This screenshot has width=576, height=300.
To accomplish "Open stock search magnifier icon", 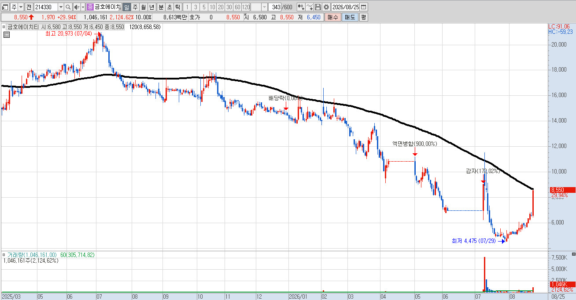I will pos(68,7).
